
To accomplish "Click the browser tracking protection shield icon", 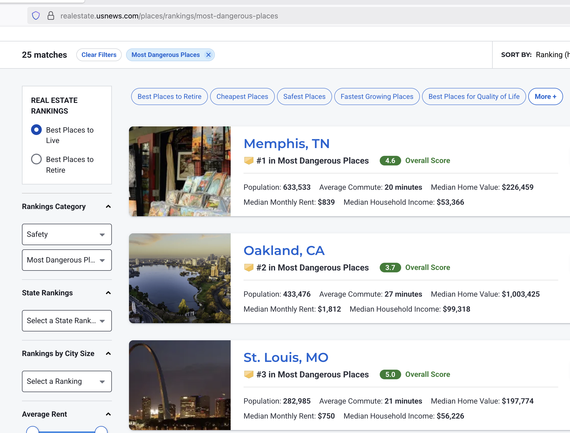I will click(36, 16).
